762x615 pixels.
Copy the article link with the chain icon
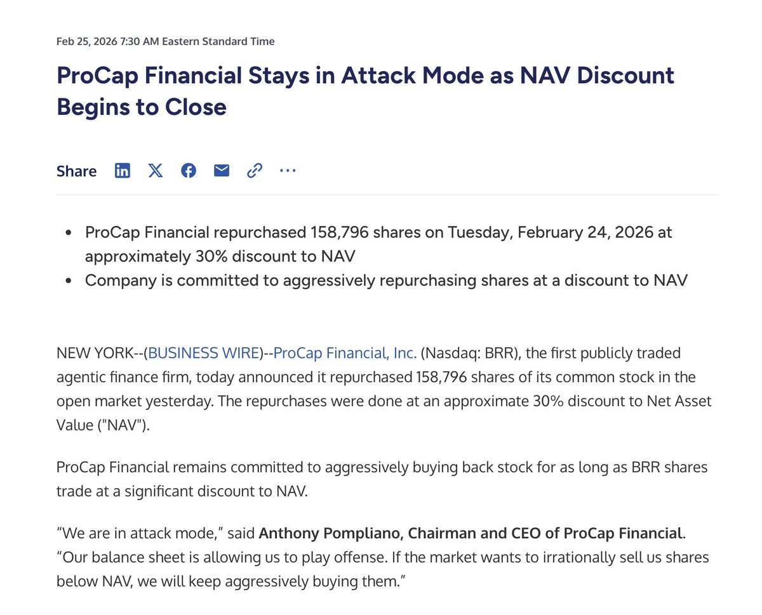coord(255,171)
